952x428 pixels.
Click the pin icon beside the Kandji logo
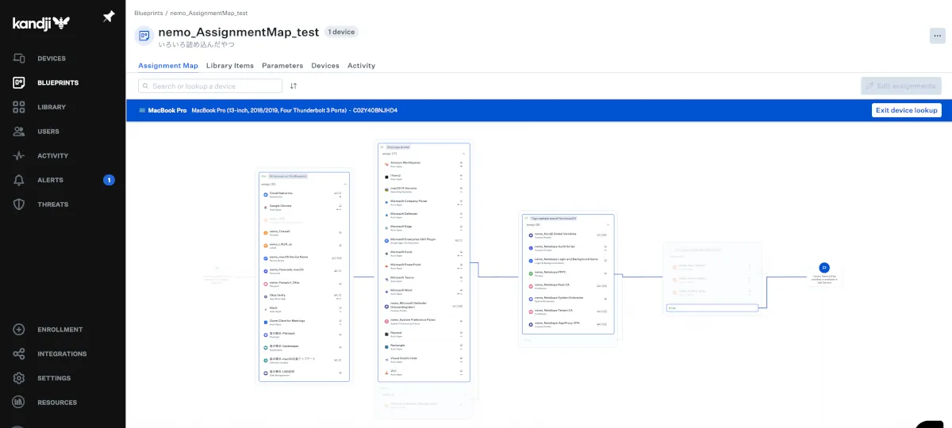pos(109,17)
